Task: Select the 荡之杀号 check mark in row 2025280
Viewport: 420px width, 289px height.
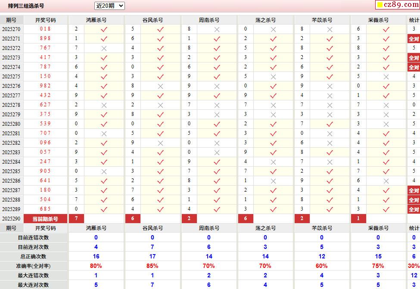Action: 273,124
